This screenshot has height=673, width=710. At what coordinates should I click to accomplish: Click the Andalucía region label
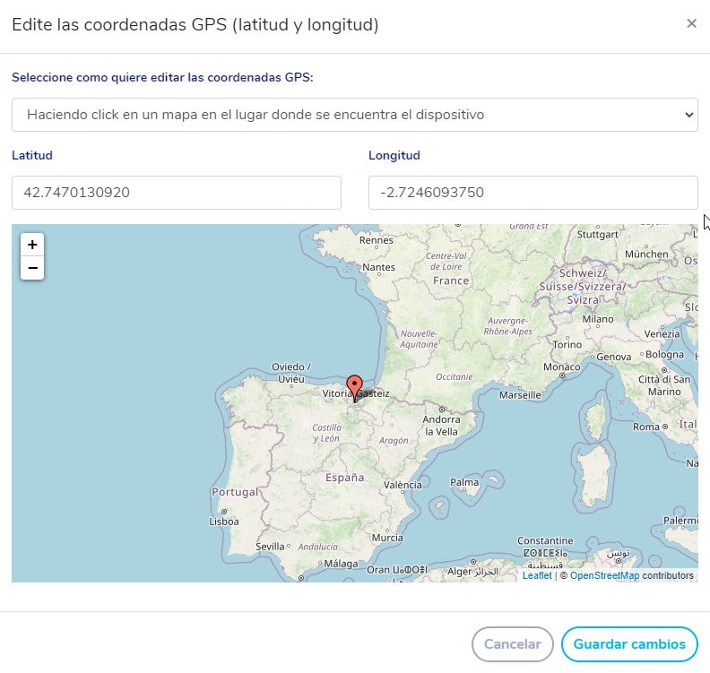(317, 547)
